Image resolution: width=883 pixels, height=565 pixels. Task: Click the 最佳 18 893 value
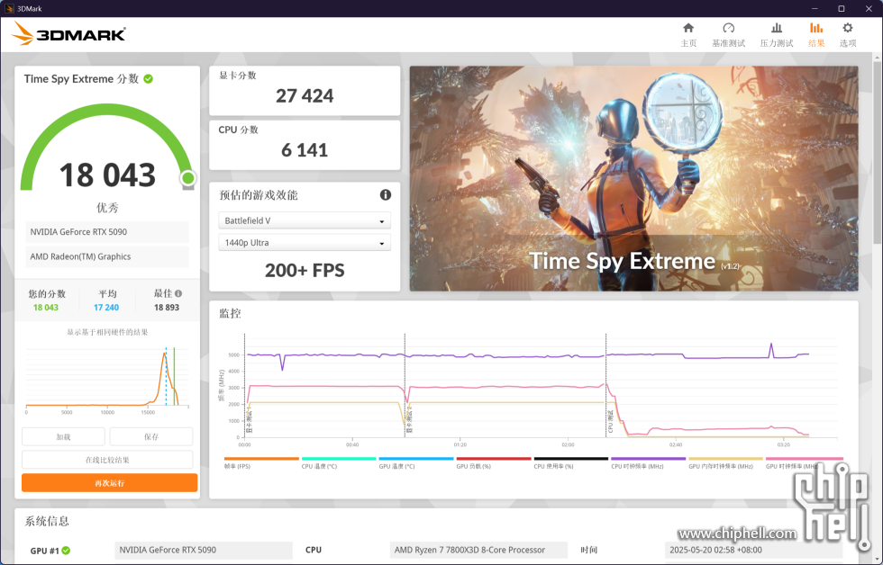click(166, 308)
